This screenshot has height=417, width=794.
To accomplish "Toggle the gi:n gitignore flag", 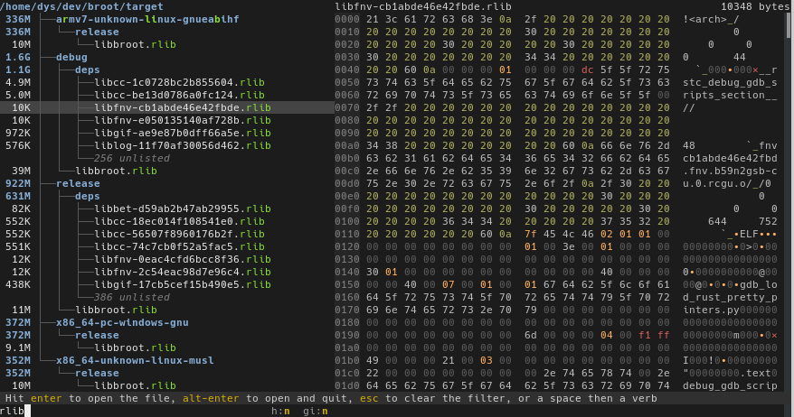I will point(316,411).
